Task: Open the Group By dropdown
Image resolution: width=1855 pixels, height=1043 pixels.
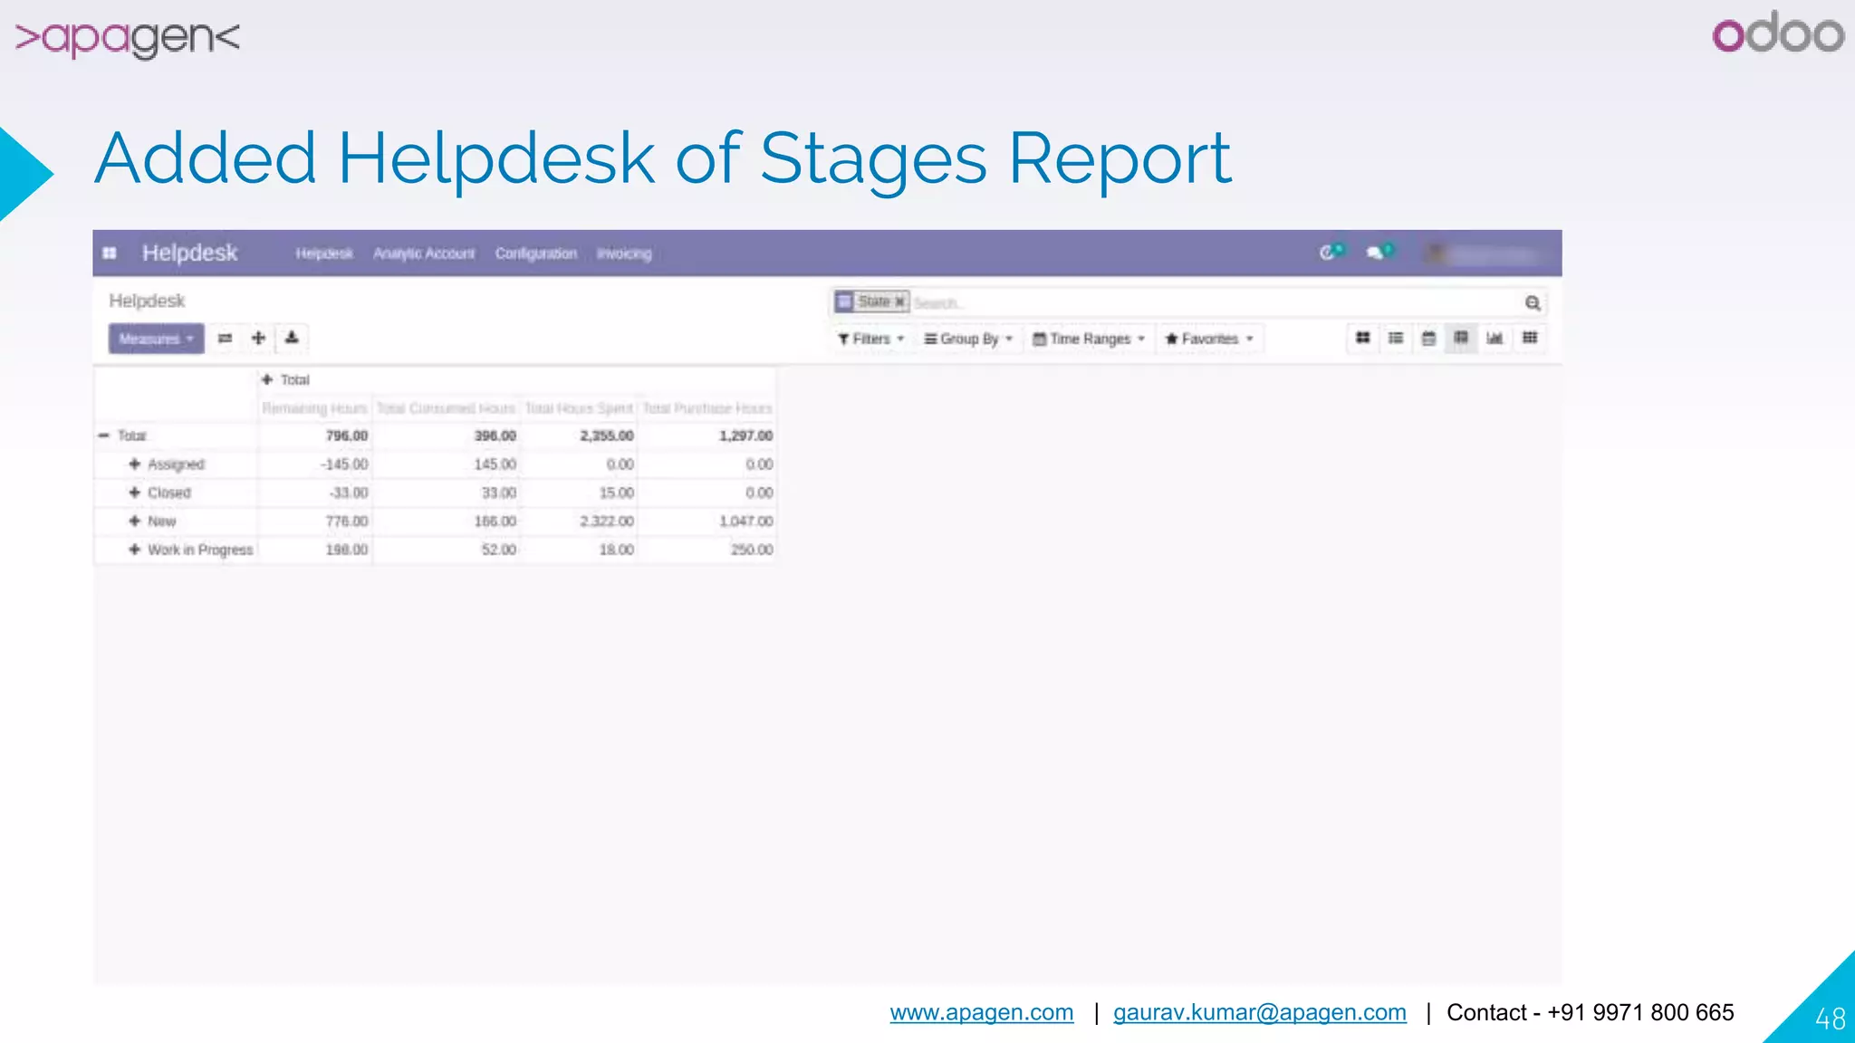Action: (968, 339)
